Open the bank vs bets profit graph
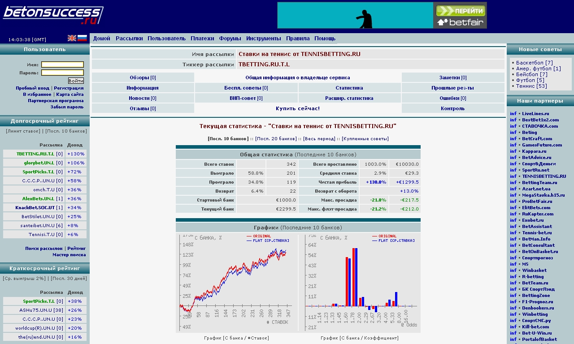 click(x=236, y=282)
